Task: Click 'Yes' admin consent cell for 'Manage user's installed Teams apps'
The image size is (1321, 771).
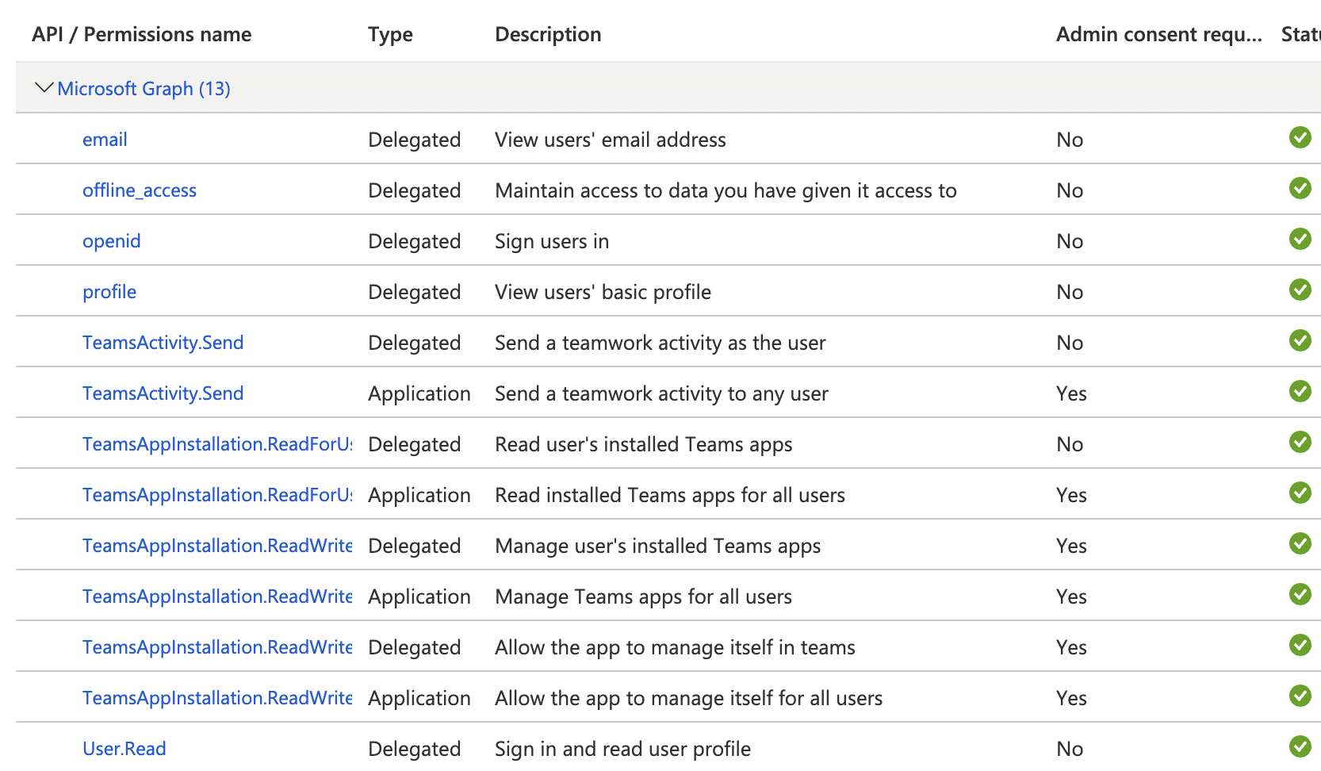Action: tap(1071, 546)
